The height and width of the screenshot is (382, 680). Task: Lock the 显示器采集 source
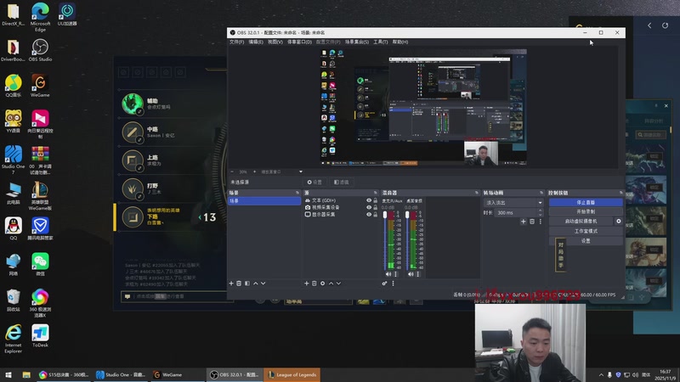click(x=376, y=215)
